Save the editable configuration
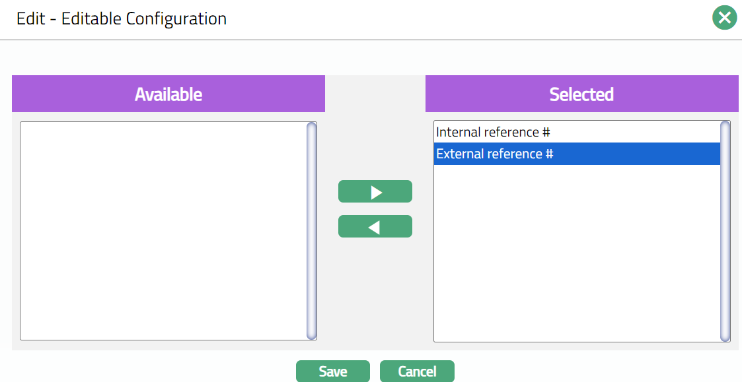Viewport: 742px width, 382px height. [x=332, y=371]
